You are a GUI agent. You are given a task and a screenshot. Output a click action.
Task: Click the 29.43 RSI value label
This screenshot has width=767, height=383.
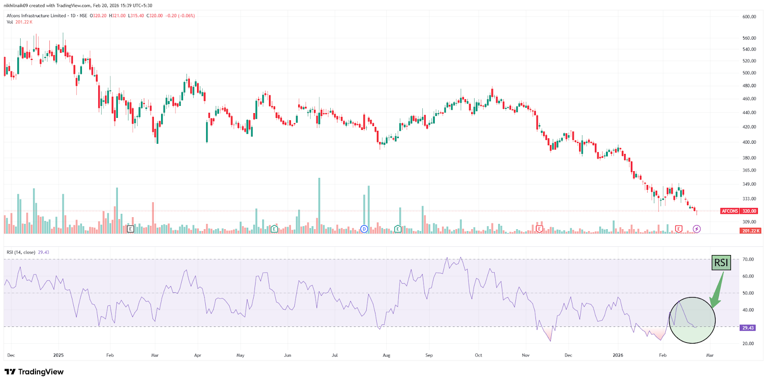click(748, 328)
